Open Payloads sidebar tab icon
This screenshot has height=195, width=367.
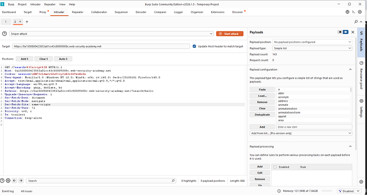361,34
